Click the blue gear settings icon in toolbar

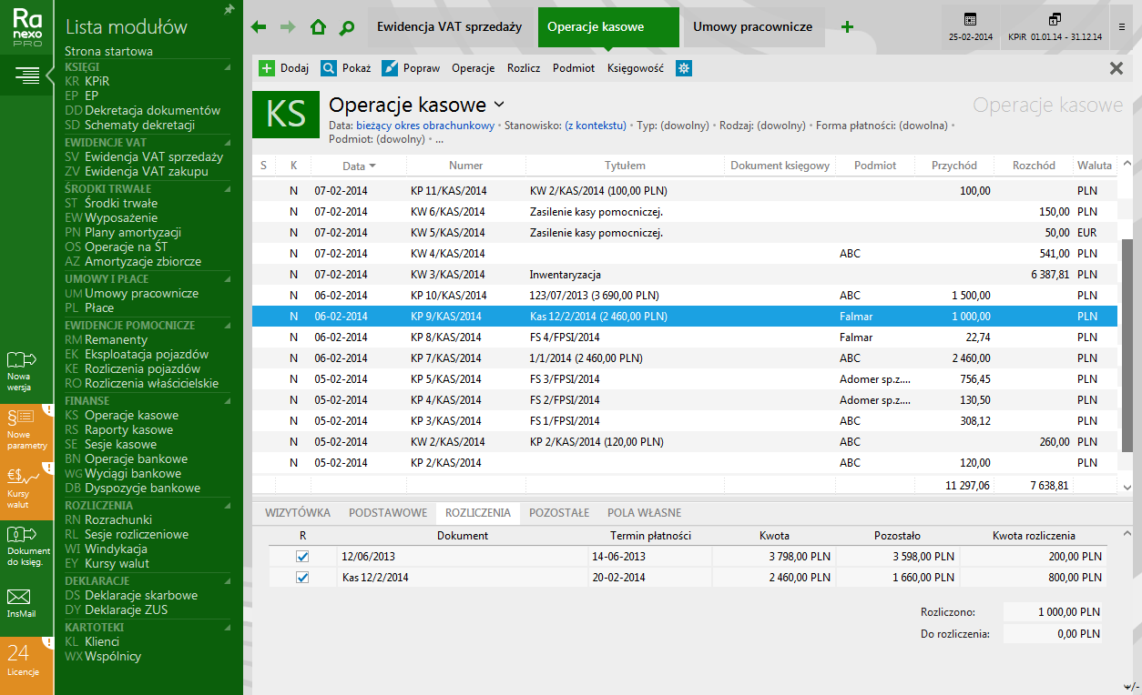pyautogui.click(x=683, y=68)
